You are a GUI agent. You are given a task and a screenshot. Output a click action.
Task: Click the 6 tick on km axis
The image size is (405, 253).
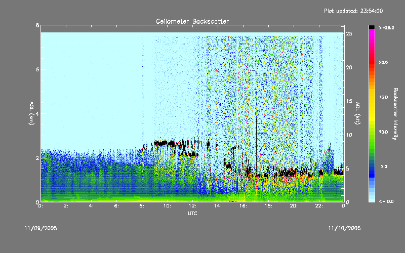(37, 69)
